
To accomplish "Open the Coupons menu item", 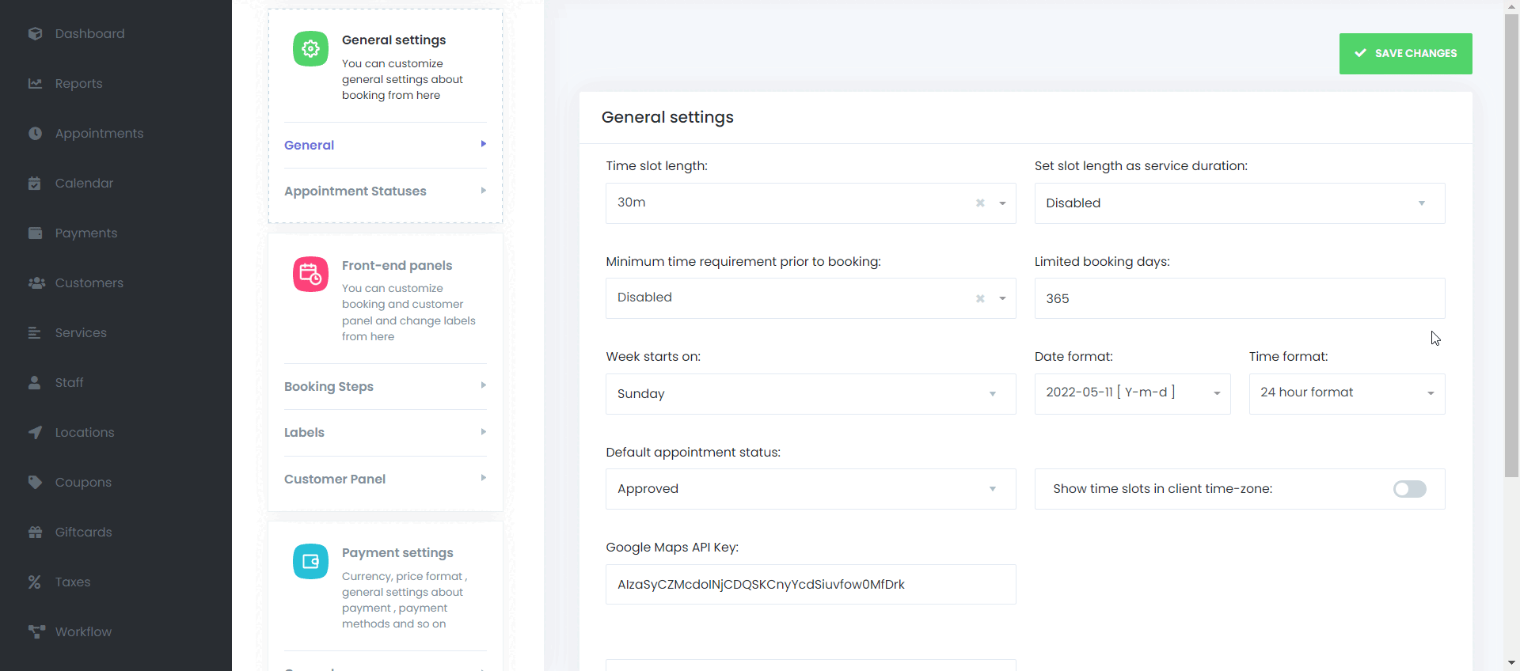I will pyautogui.click(x=83, y=482).
